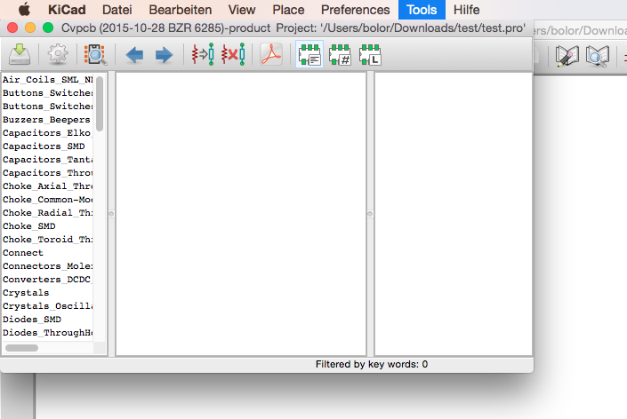The width and height of the screenshot is (627, 419).
Task: Toggle filter footprints by pin count
Action: [x=340, y=54]
